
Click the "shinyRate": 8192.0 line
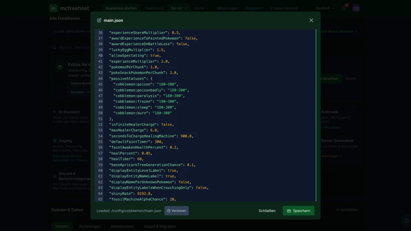pyautogui.click(x=131, y=194)
